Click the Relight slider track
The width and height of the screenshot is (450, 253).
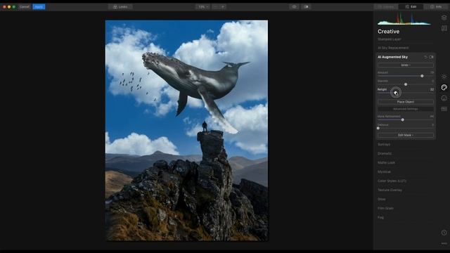(x=406, y=93)
